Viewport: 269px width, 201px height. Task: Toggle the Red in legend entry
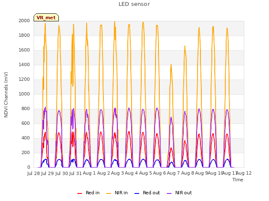point(88,193)
